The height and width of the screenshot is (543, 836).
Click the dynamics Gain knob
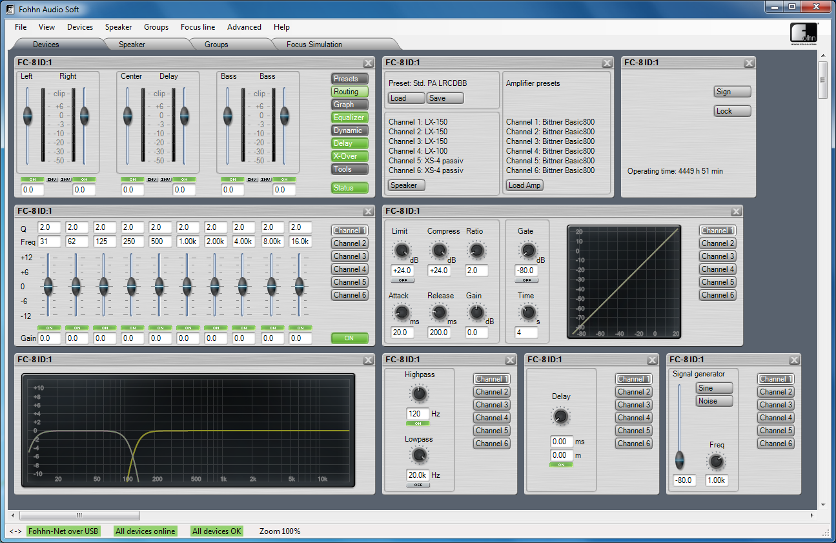pyautogui.click(x=476, y=313)
